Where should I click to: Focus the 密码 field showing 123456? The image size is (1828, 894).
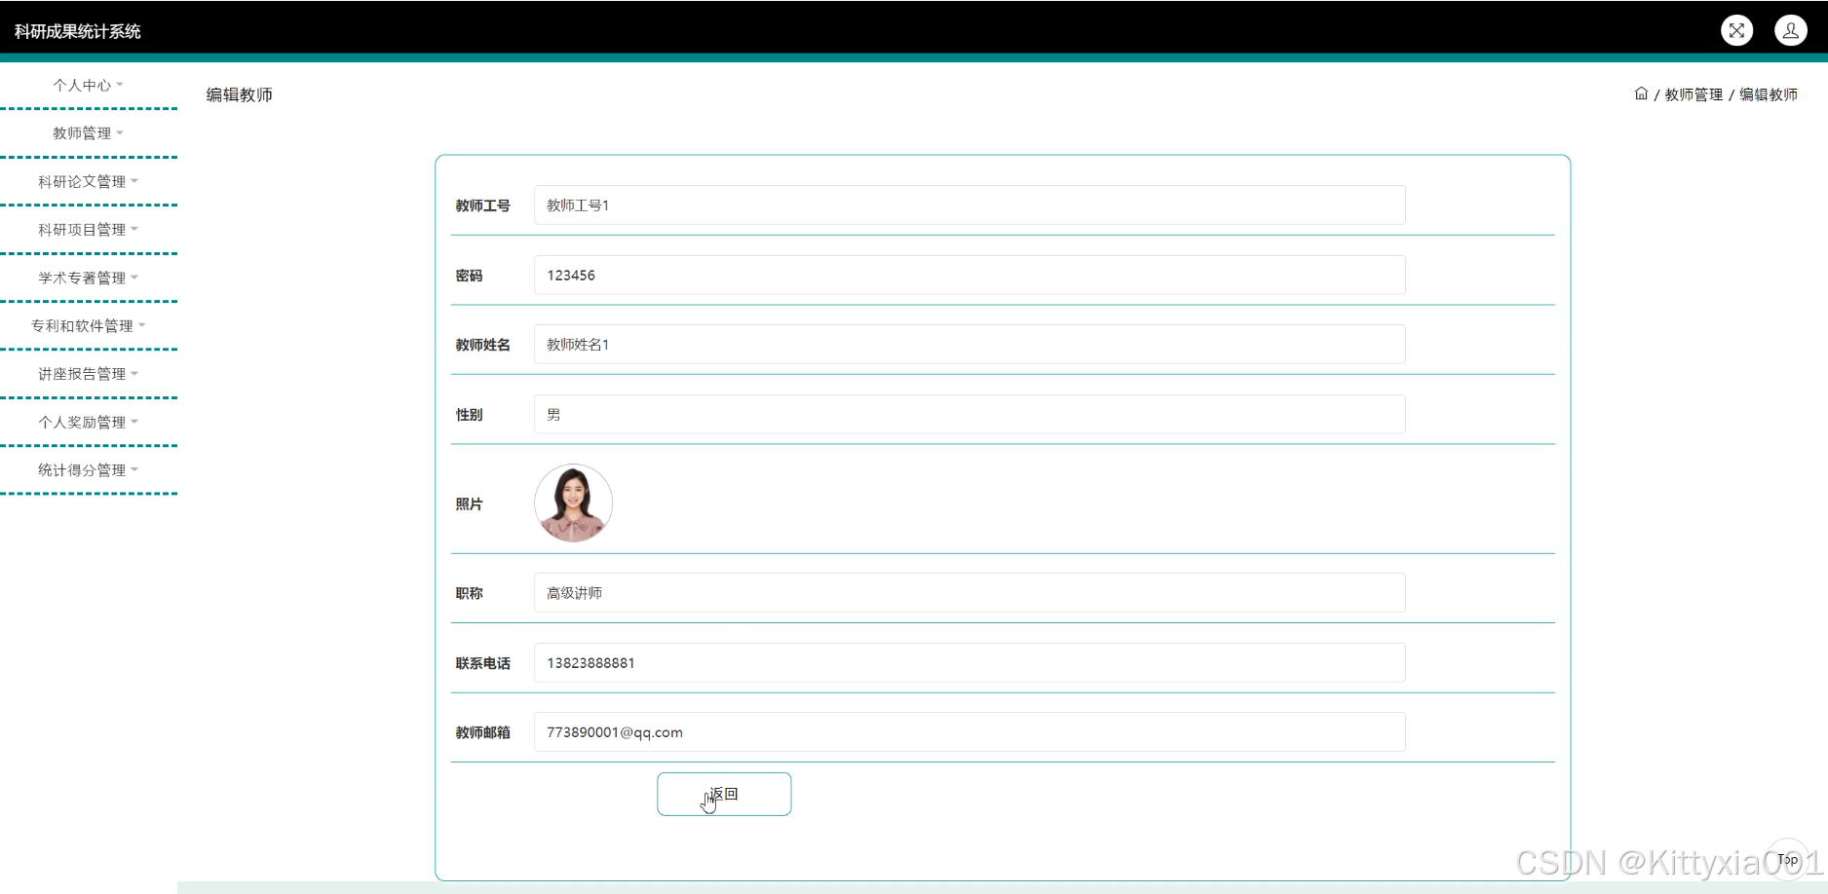[969, 276]
